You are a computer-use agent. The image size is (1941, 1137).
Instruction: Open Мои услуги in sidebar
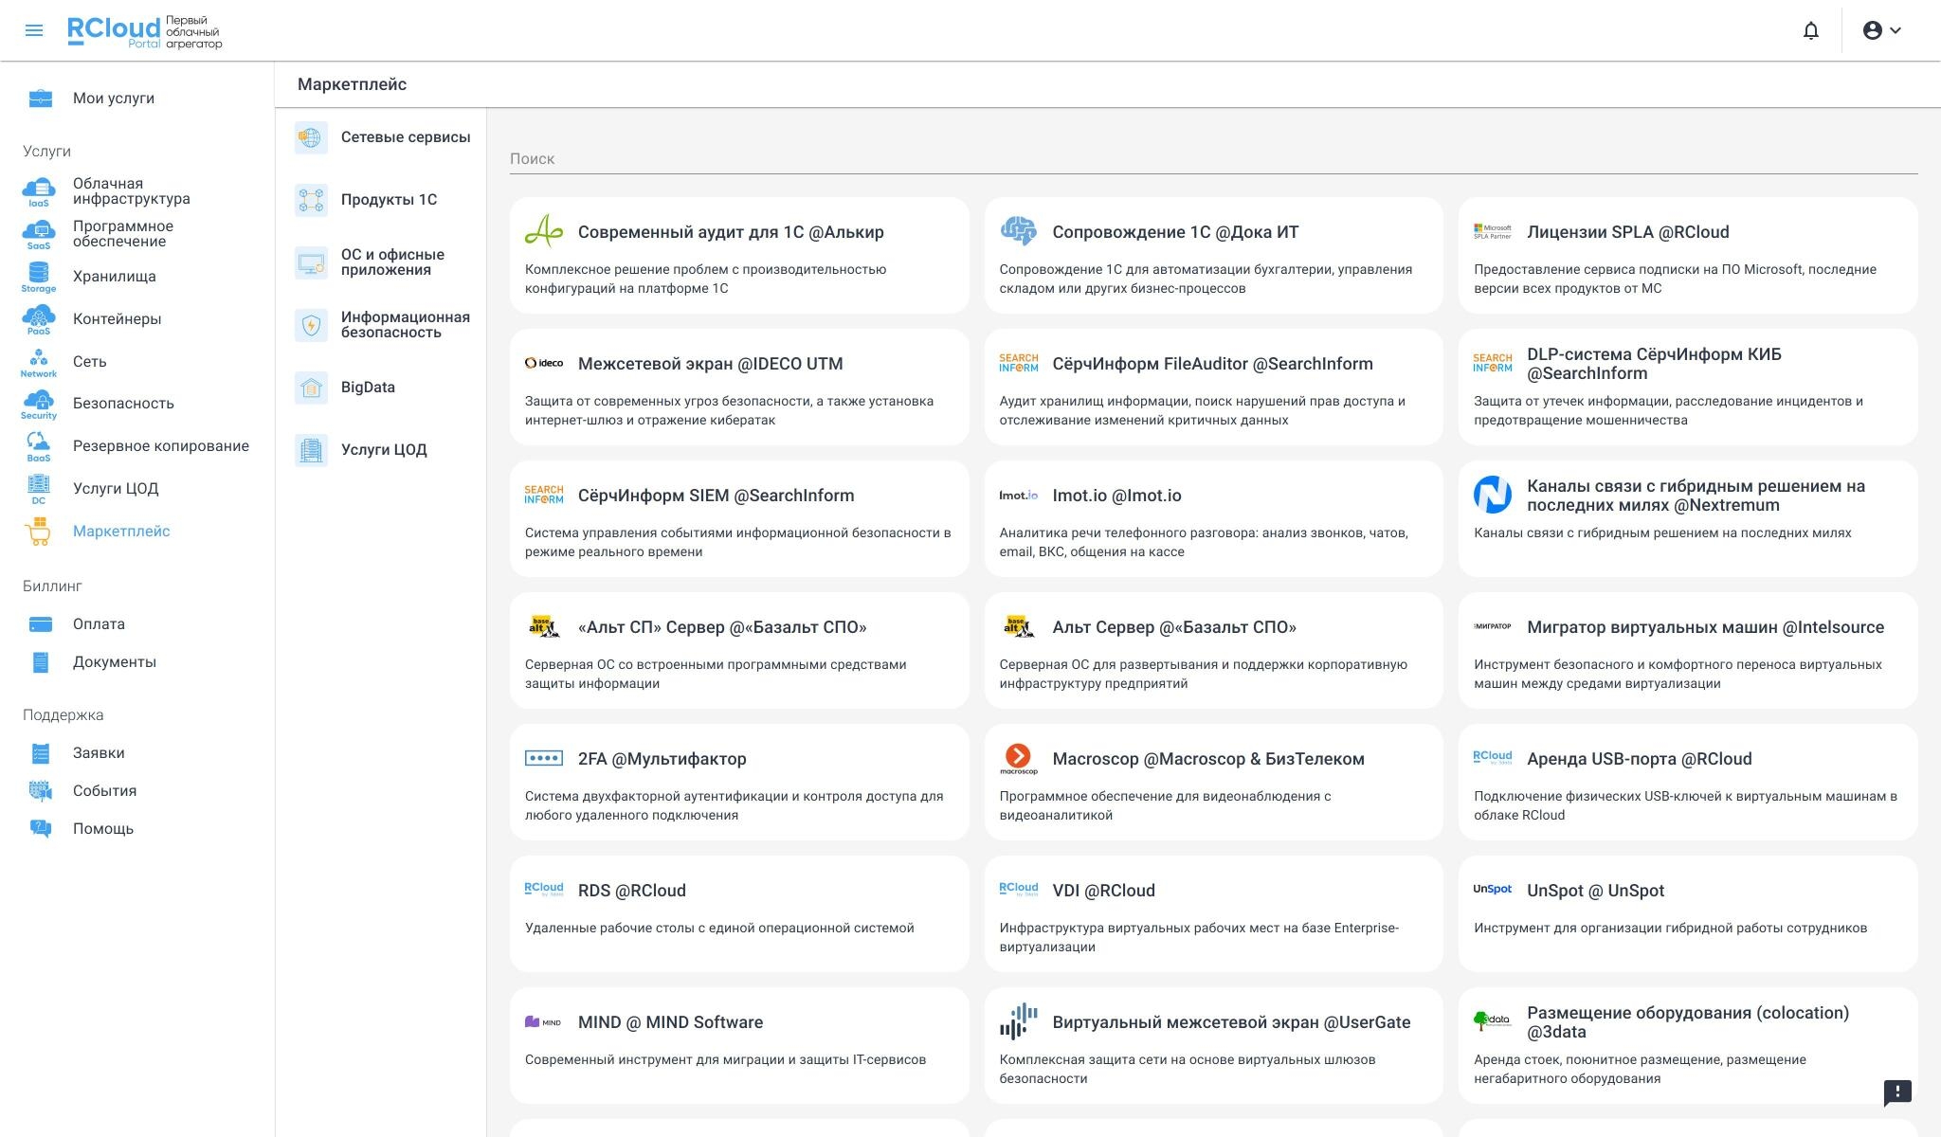click(114, 99)
